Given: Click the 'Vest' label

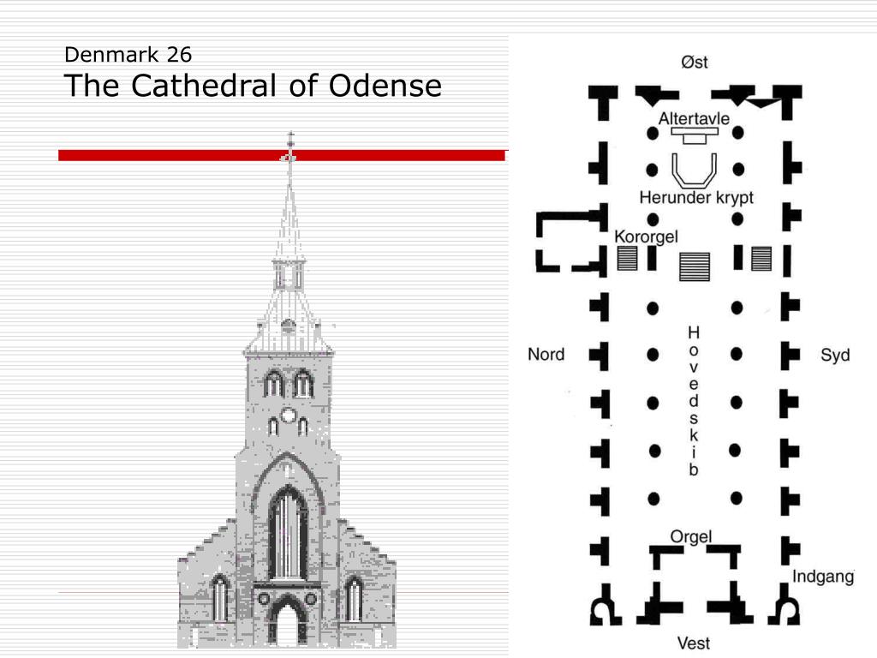Looking at the screenshot, I should click(x=694, y=643).
